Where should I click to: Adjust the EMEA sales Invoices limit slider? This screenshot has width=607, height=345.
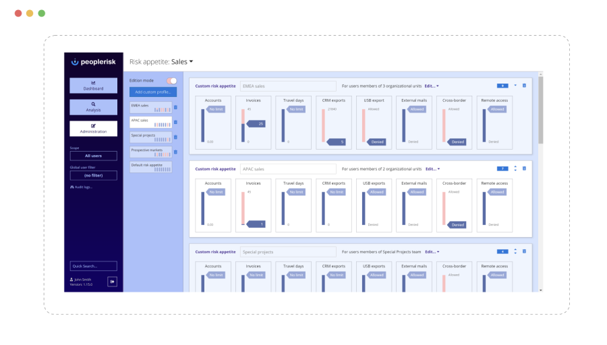[254, 124]
